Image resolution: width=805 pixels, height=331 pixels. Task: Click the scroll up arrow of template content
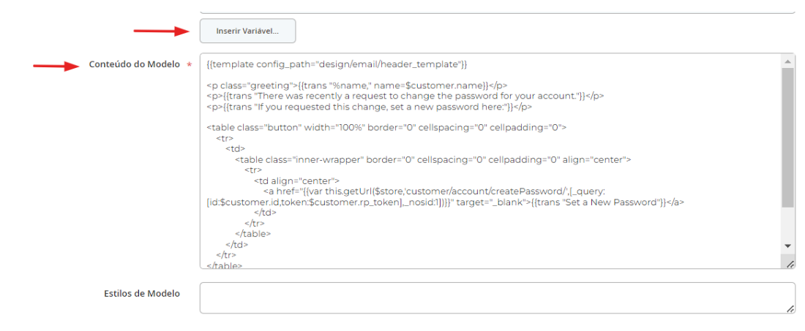(x=788, y=59)
